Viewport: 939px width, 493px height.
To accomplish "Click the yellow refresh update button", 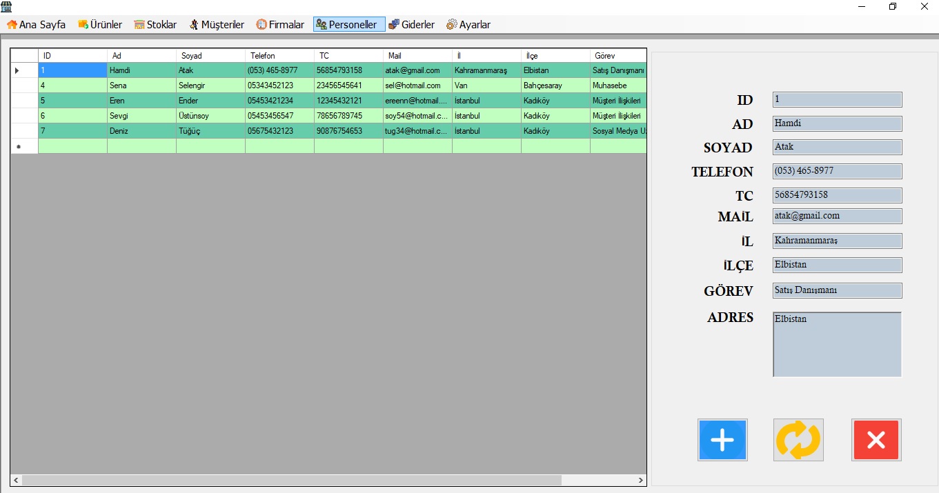I will pyautogui.click(x=798, y=440).
